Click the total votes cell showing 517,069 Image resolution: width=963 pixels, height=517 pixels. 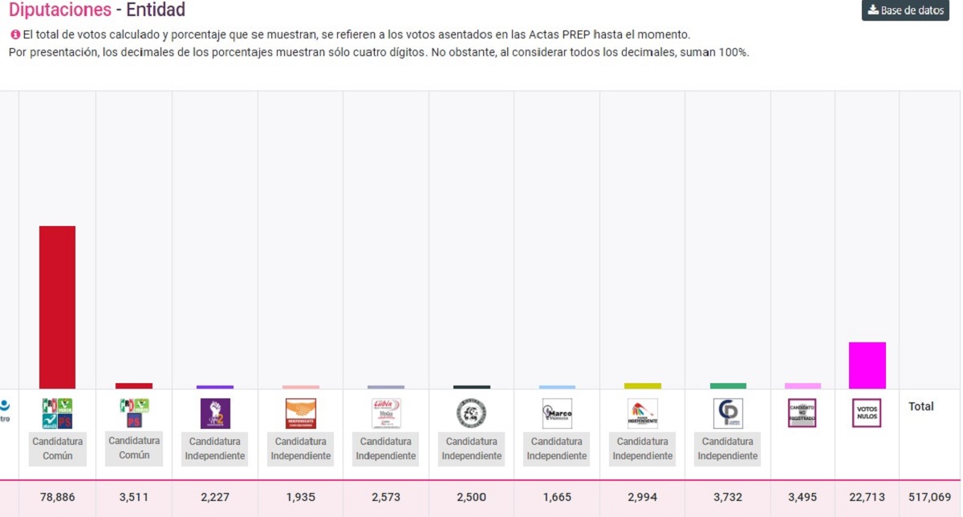coord(928,497)
